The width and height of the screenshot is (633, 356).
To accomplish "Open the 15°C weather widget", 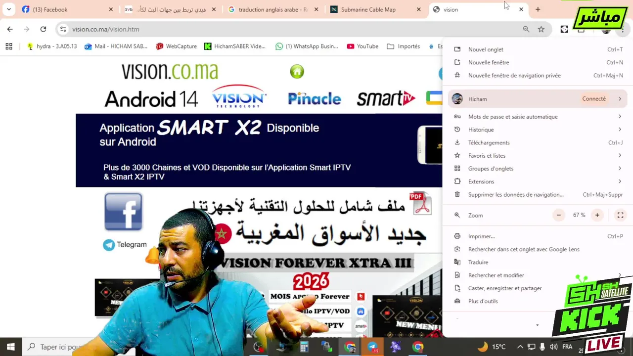I will point(492,347).
